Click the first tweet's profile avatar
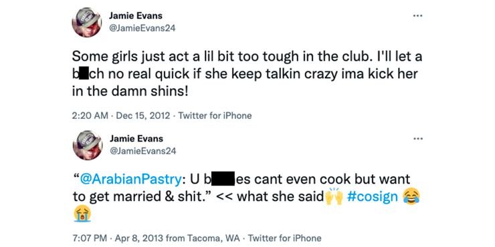Viewport: 495px width, 247px height. coord(87,22)
